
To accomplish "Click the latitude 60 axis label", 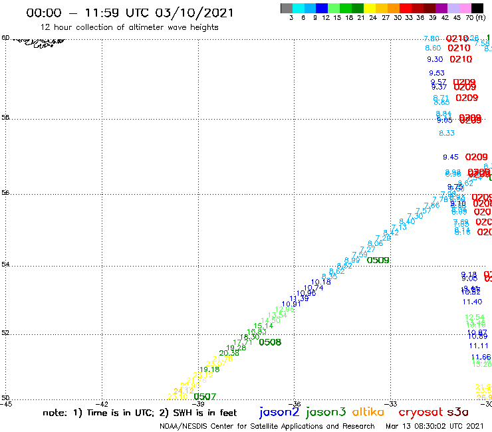I will pyautogui.click(x=5, y=38).
